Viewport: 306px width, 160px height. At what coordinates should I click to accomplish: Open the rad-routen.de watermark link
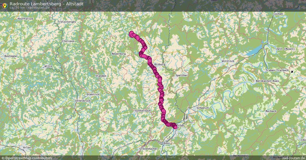pyautogui.click(x=292, y=158)
